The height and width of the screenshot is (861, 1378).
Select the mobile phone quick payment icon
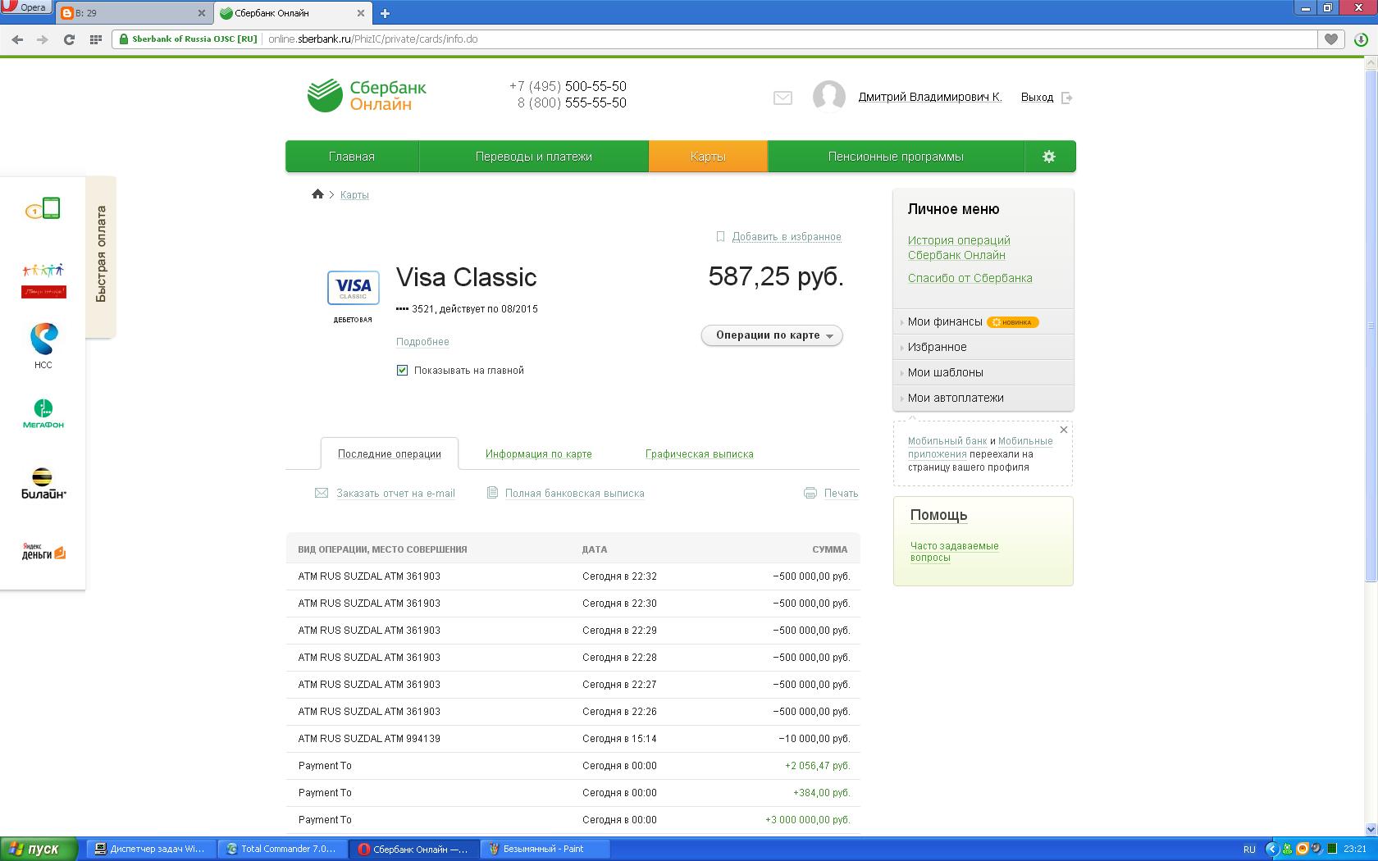tap(43, 208)
